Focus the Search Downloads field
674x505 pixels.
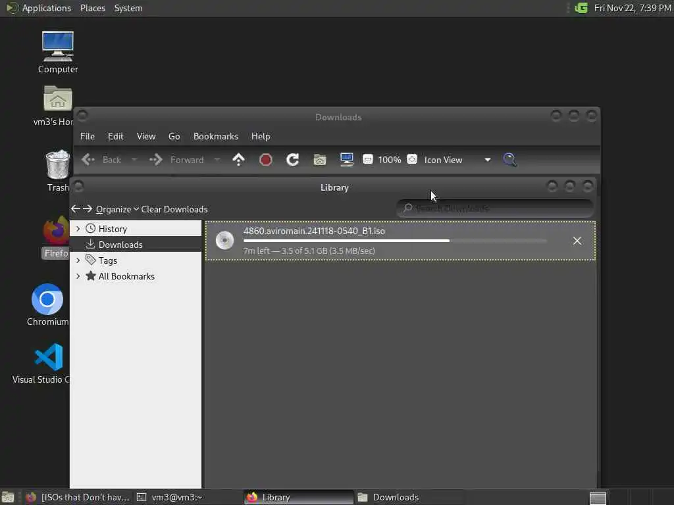tap(495, 208)
